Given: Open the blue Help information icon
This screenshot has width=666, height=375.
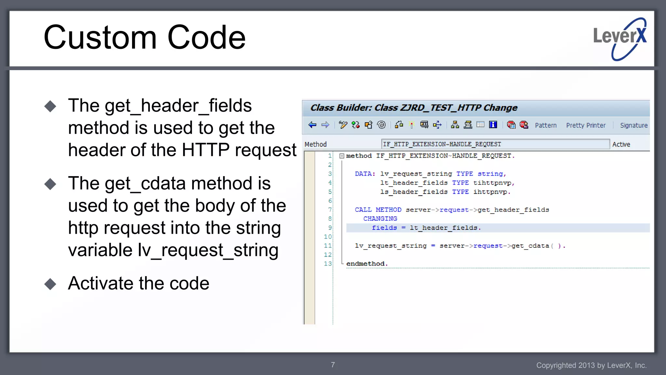Looking at the screenshot, I should (x=493, y=125).
